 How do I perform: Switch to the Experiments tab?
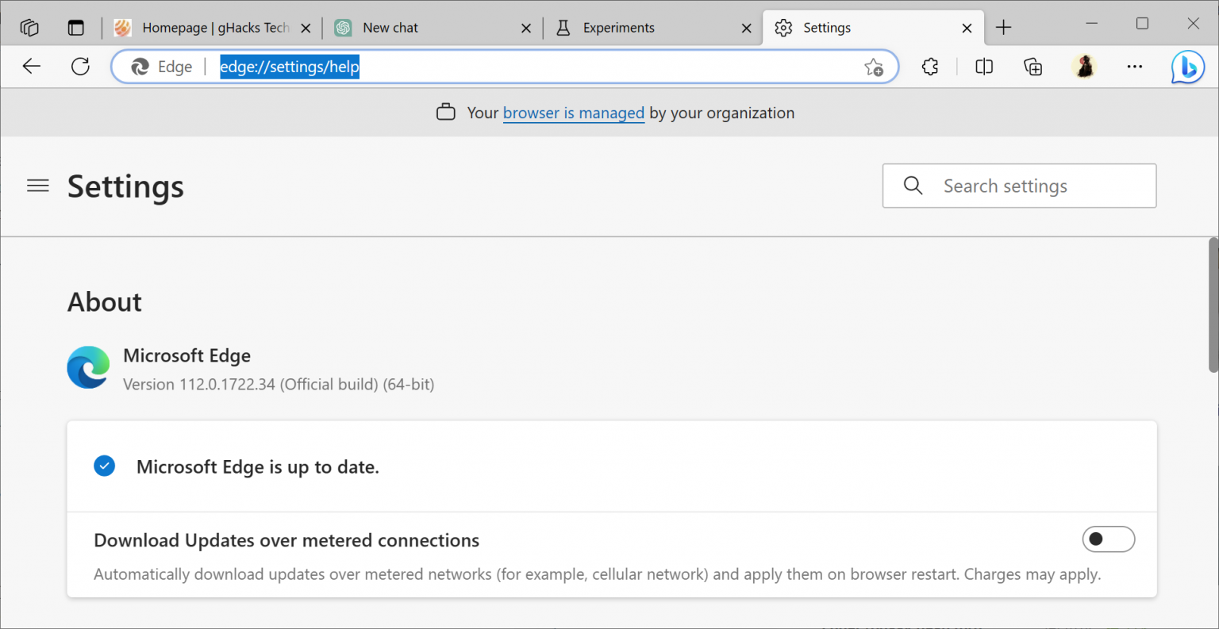[617, 27]
